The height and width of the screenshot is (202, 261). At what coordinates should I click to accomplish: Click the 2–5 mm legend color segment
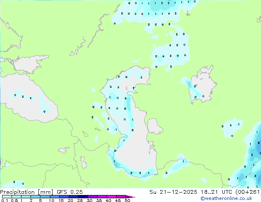(x=35, y=197)
